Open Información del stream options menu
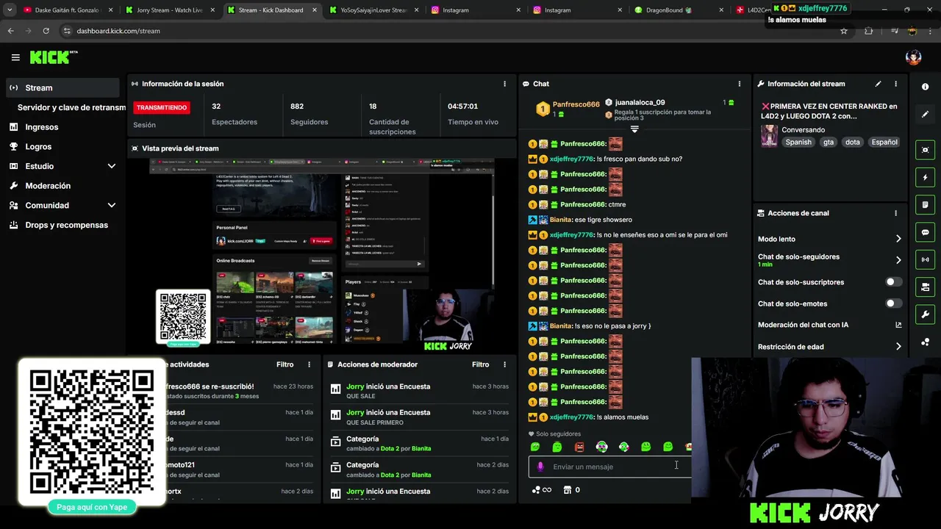This screenshot has width=941, height=529. click(895, 84)
